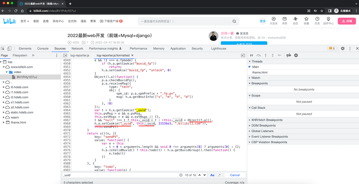The height and width of the screenshot is (184, 359).
Task: Click the bilibili logo
Action: 10,21
